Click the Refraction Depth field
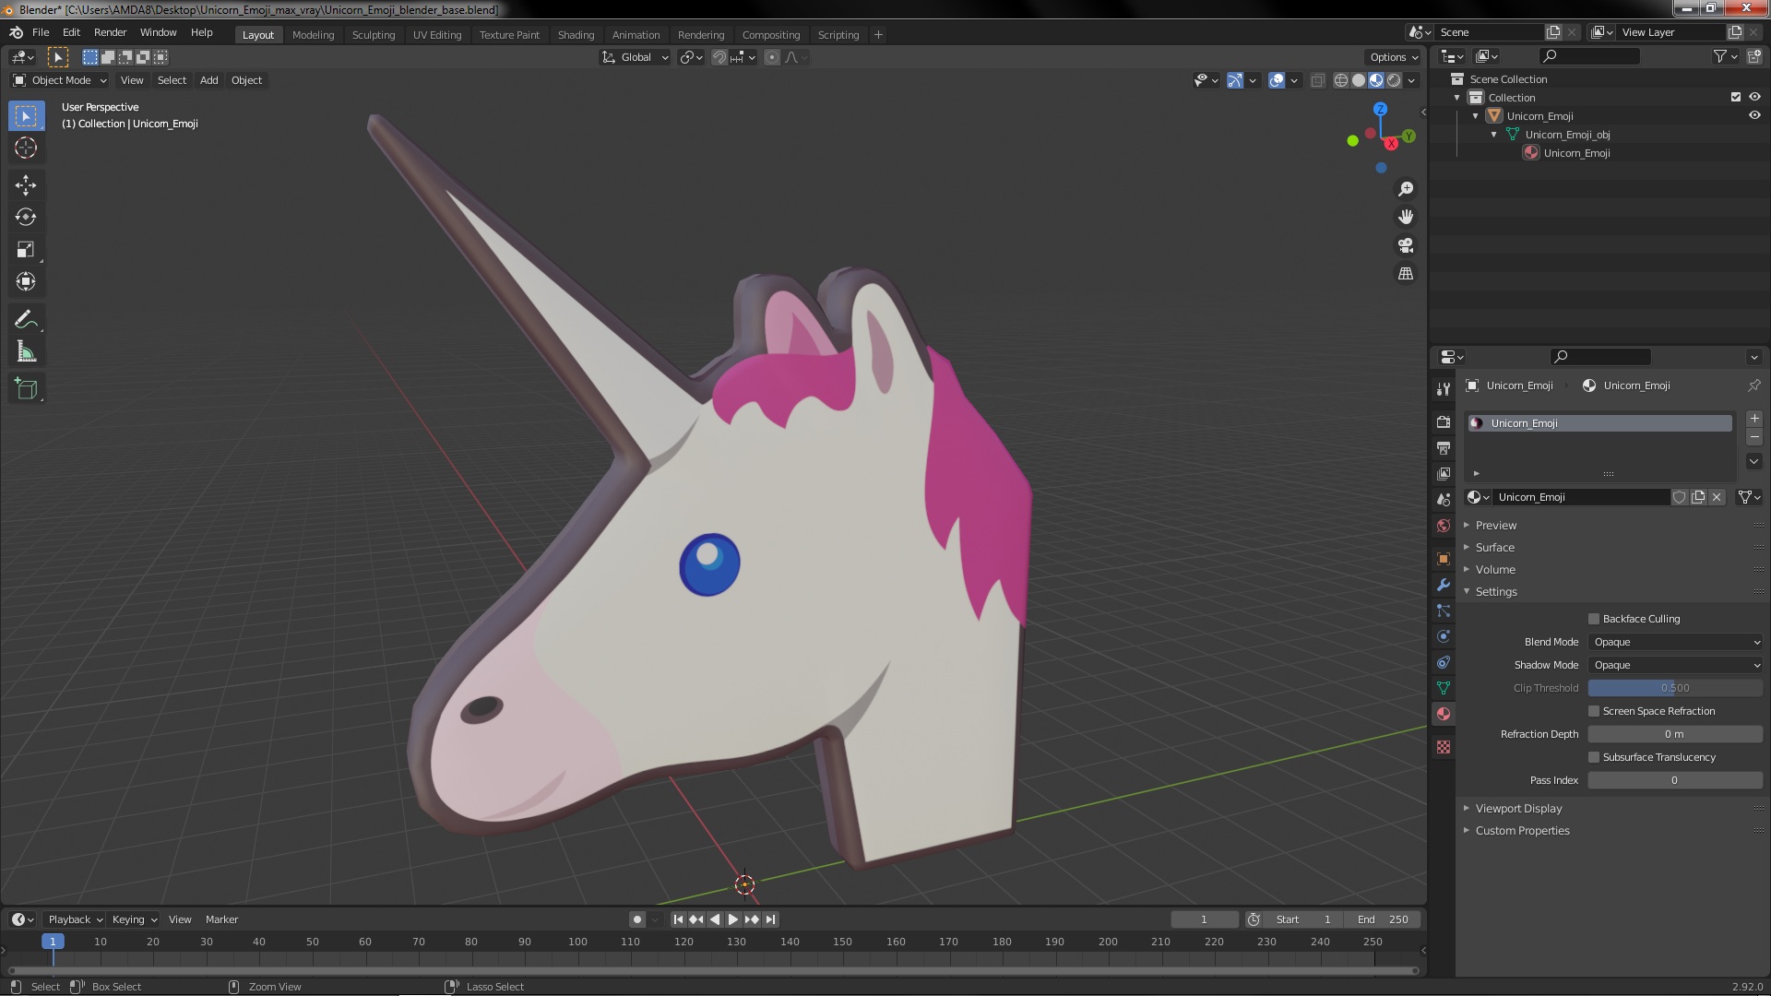 coord(1675,734)
